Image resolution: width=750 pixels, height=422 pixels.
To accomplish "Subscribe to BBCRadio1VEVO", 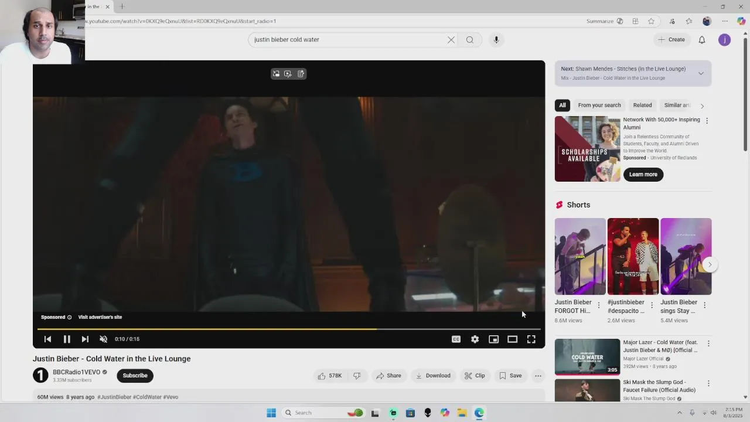I will 135,376.
